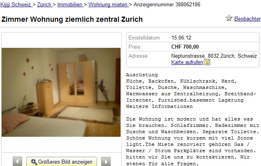Image resolution: width=261 pixels, height=166 pixels.
Task: Click the bedroom listing photo
Action: pos(61,92)
